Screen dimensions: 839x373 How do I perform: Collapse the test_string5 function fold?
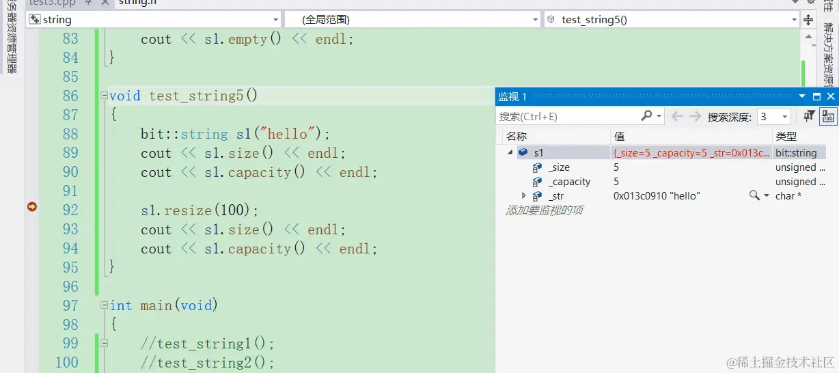[x=104, y=96]
